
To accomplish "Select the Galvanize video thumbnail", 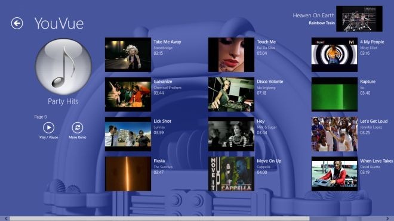I will point(128,94).
